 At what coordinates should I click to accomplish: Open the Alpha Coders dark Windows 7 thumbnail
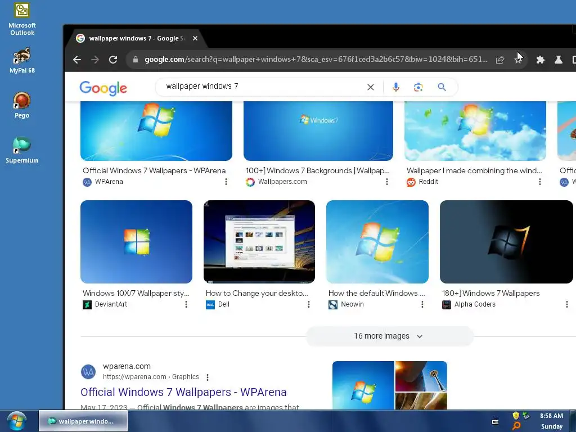point(506,242)
